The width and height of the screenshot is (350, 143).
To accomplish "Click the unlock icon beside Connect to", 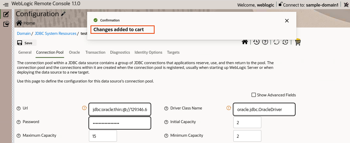I will tap(280, 4).
